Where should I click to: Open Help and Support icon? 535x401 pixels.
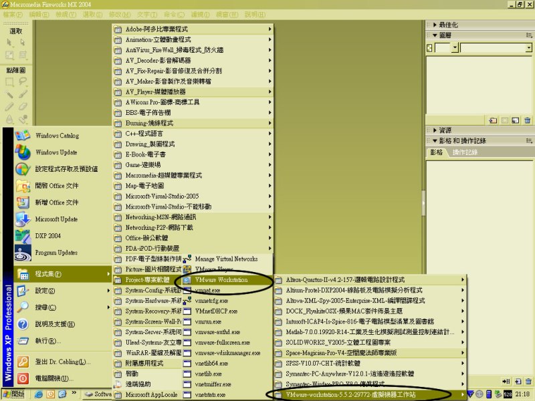point(23,324)
